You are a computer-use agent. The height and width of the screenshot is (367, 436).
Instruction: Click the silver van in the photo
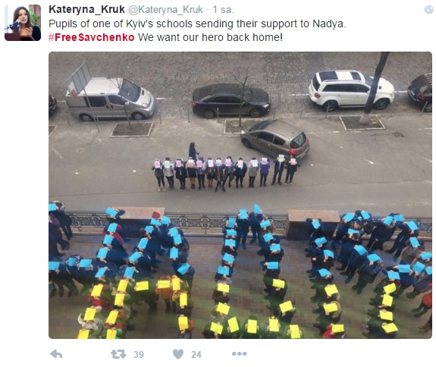tap(110, 99)
